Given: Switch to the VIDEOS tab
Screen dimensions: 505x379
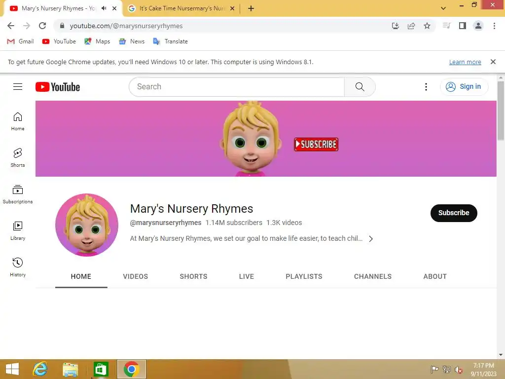Looking at the screenshot, I should click(135, 276).
